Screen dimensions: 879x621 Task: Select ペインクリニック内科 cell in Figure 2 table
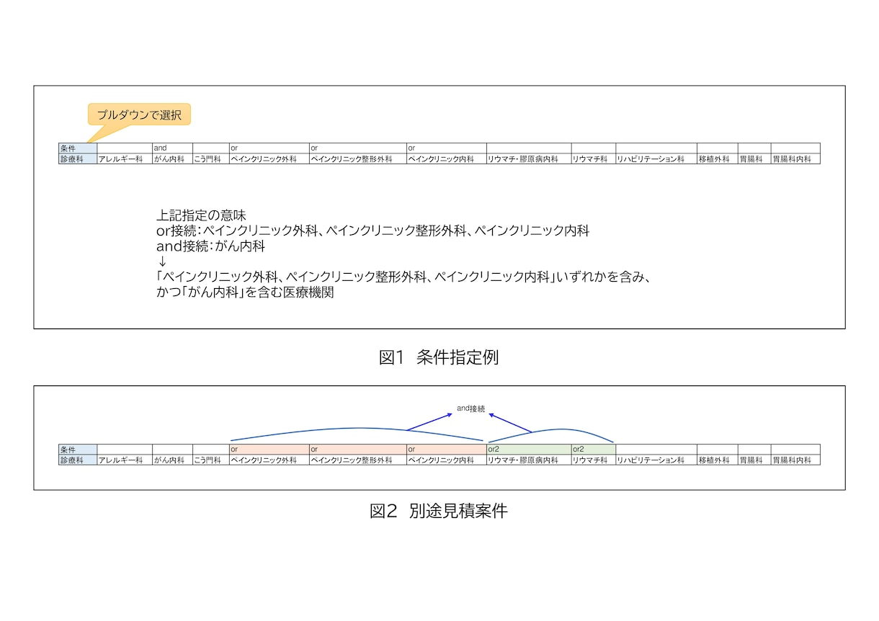click(x=446, y=460)
